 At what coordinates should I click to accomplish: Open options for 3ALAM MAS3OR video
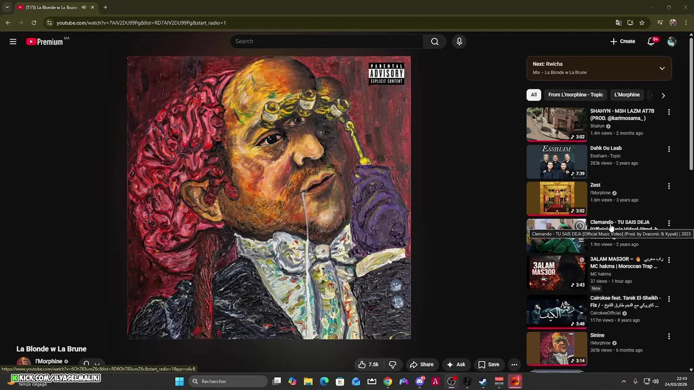pyautogui.click(x=669, y=260)
